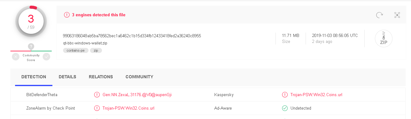Select the DETECTION tab
The height and width of the screenshot is (119, 411).
[34, 77]
